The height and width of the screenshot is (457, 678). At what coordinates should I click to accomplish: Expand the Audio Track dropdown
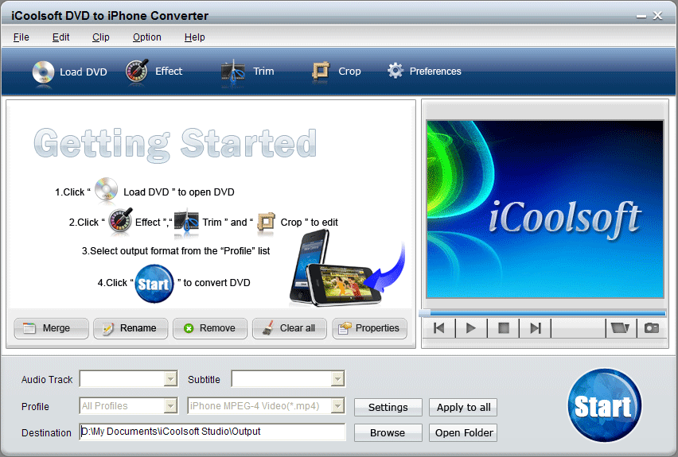(x=171, y=379)
